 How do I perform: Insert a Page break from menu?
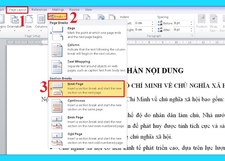[87, 33]
